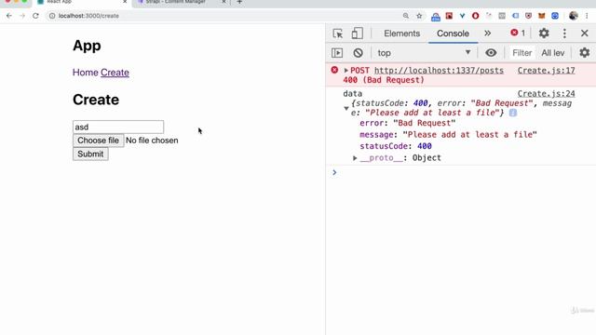596x335 pixels.
Task: Open the Chrome three-dot menu
Action: click(588, 16)
